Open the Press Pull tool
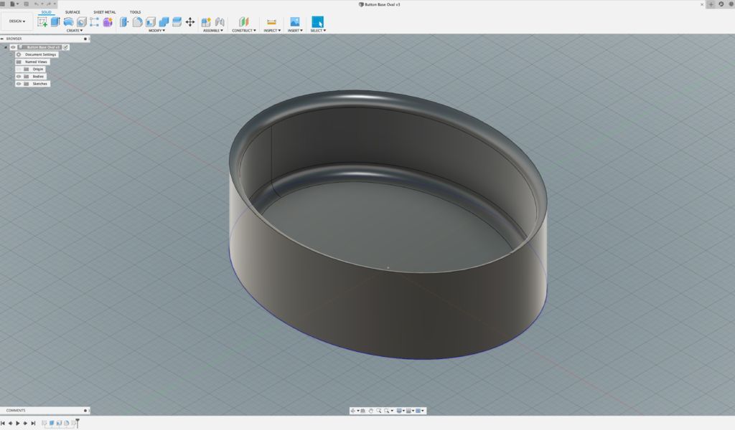This screenshot has width=735, height=430. pyautogui.click(x=124, y=21)
